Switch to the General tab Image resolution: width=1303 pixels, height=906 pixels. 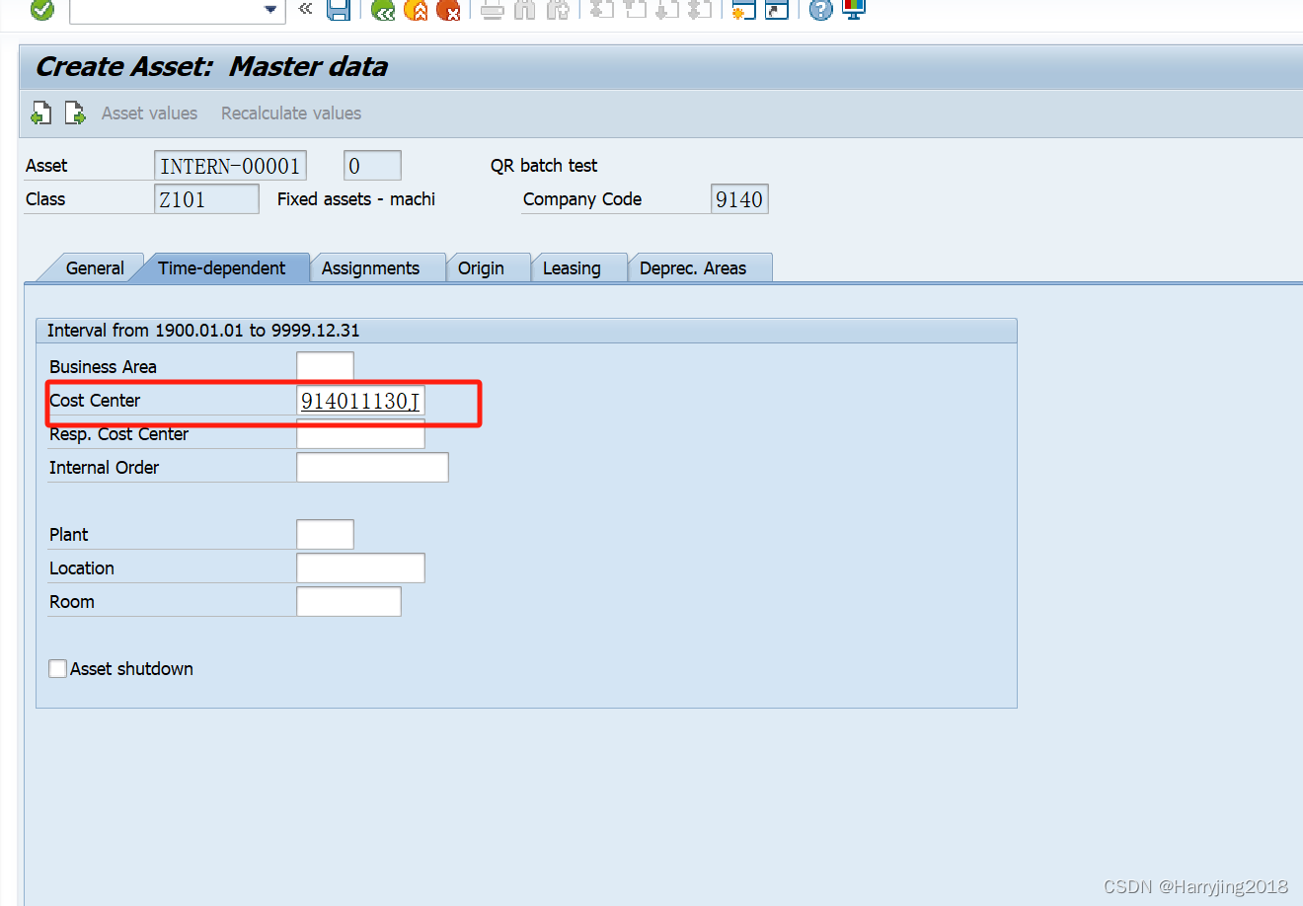pyautogui.click(x=94, y=268)
